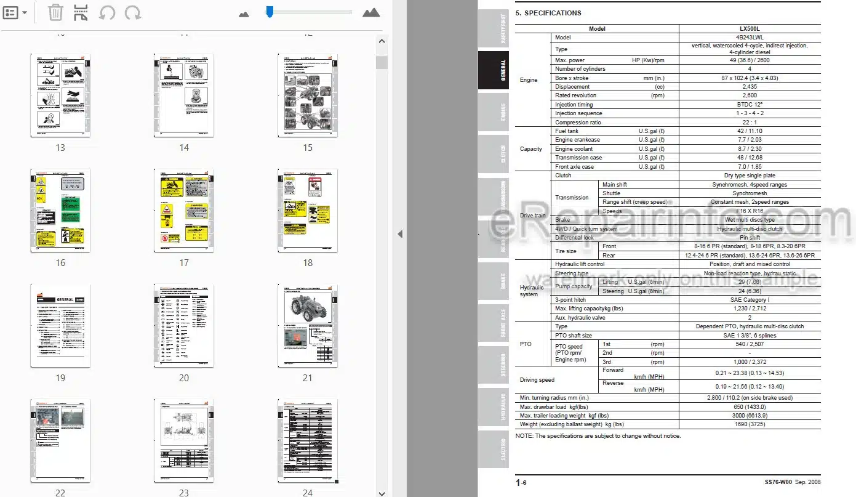
Task: Click the 'Injection timing' row label
Action: pyautogui.click(x=574, y=105)
